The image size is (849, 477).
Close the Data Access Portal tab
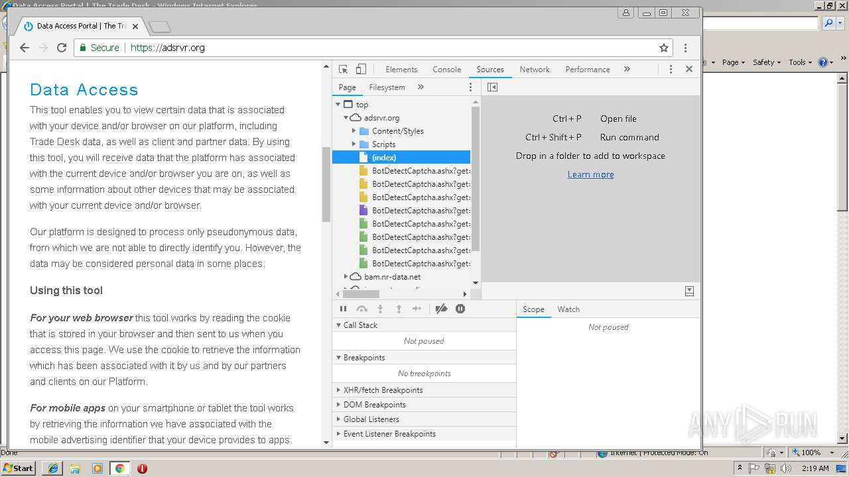pyautogui.click(x=135, y=26)
